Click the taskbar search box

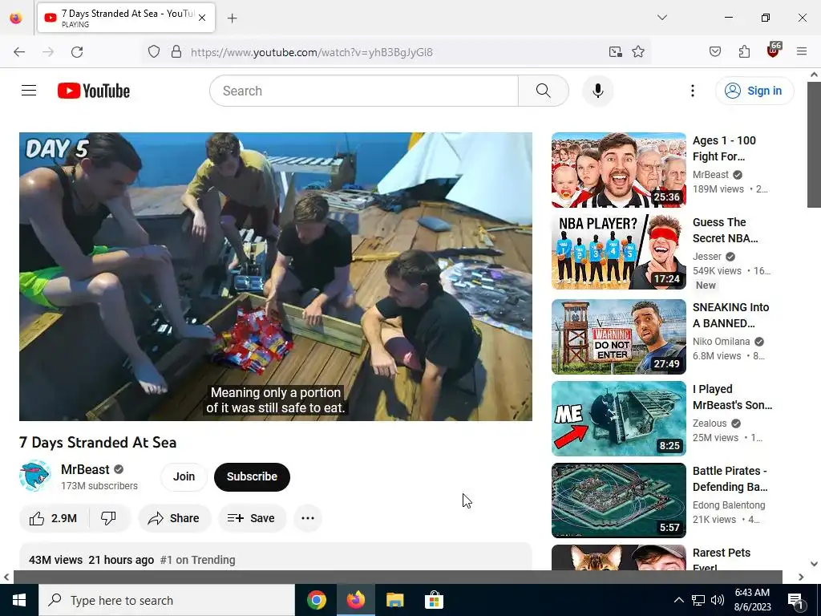click(167, 600)
